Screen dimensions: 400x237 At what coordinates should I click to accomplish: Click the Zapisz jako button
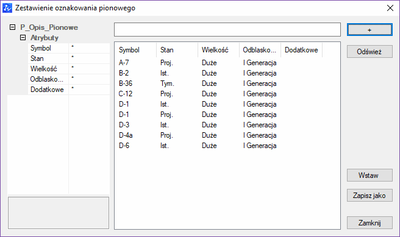370,196
